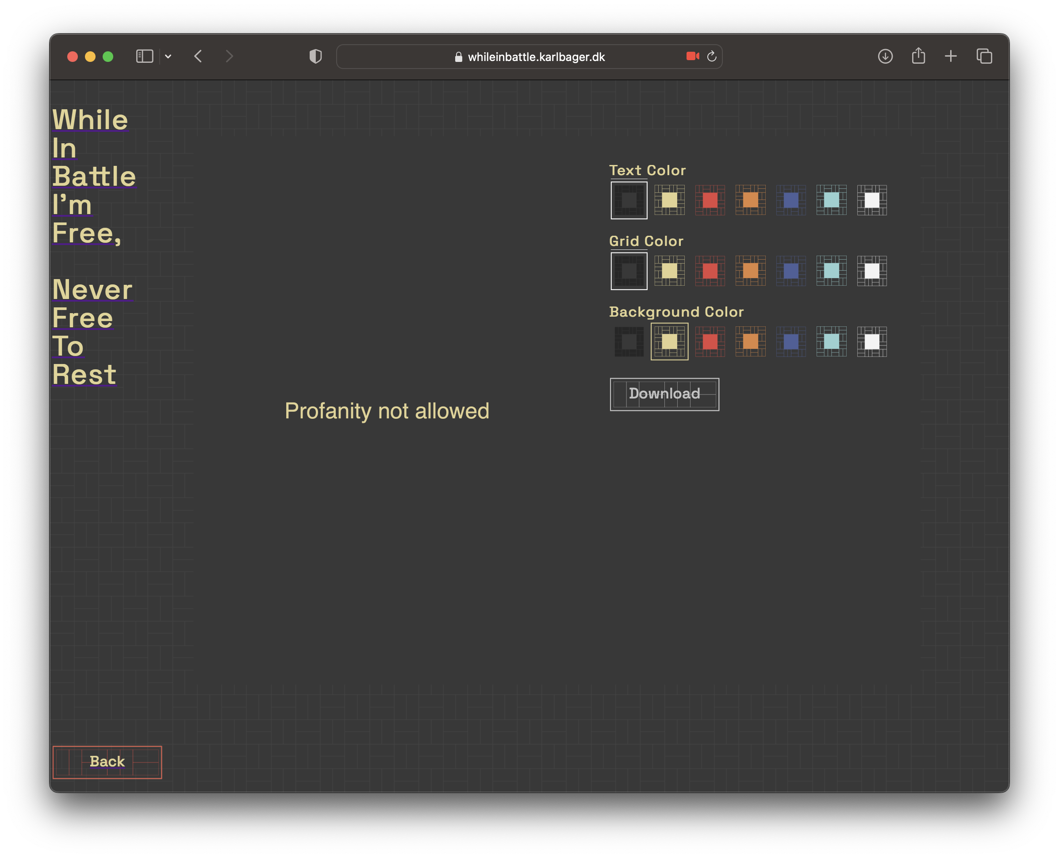Click the Back button
This screenshot has width=1059, height=858.
point(107,762)
